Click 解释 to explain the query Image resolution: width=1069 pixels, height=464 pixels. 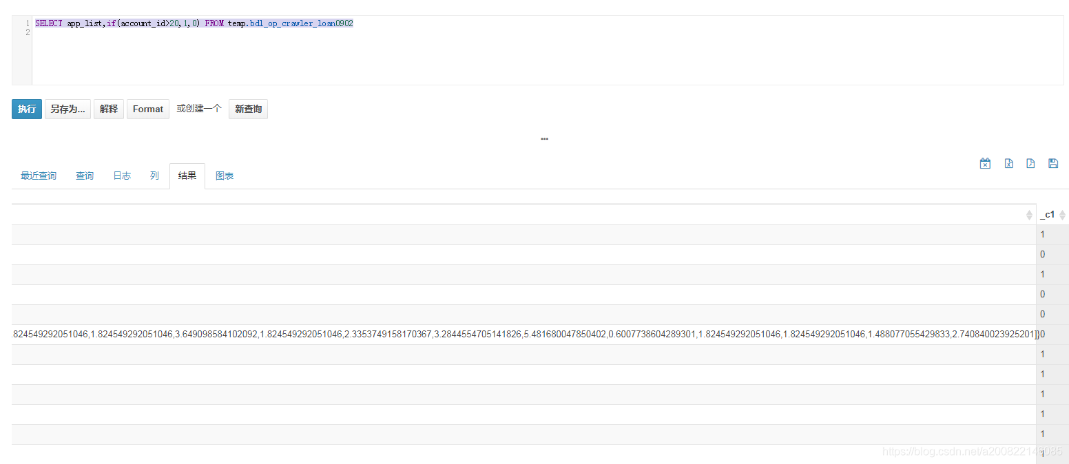click(108, 109)
